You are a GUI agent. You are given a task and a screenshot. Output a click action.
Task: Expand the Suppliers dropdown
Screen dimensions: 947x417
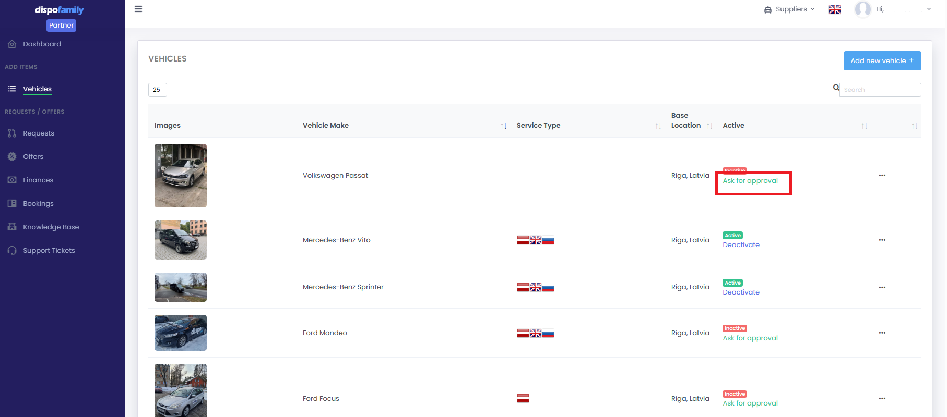[x=789, y=9]
